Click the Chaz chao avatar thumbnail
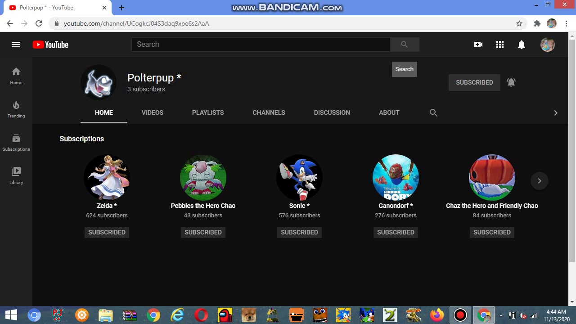 492,177
